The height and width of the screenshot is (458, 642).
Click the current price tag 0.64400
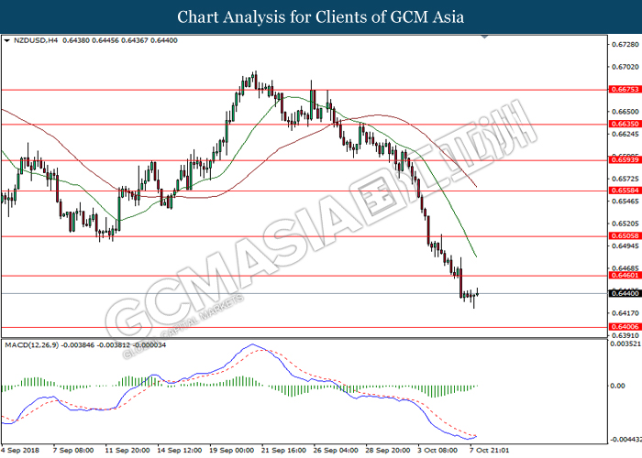click(x=625, y=294)
